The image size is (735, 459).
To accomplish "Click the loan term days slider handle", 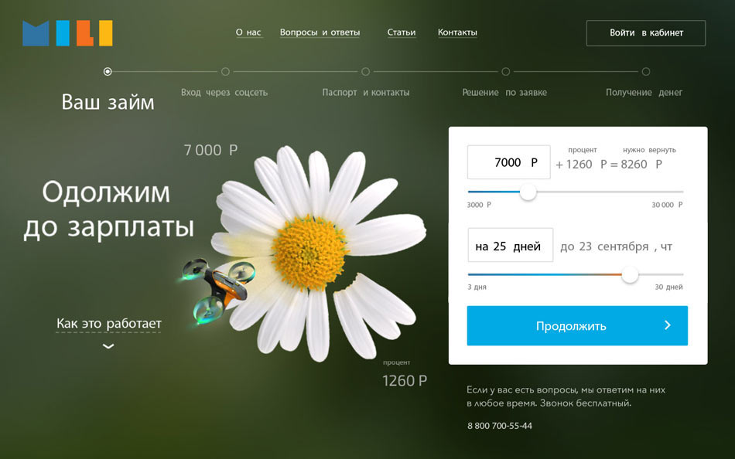I will coord(630,274).
